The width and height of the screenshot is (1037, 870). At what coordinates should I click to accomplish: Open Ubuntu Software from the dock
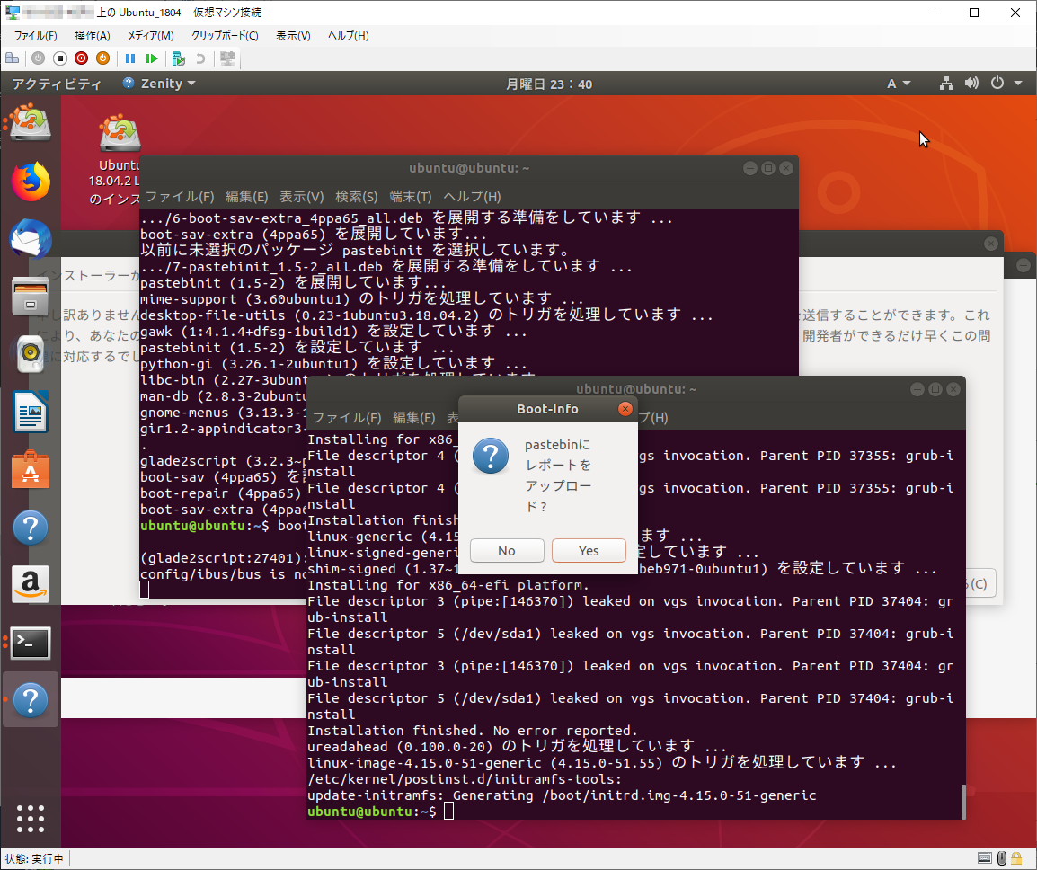pos(31,470)
